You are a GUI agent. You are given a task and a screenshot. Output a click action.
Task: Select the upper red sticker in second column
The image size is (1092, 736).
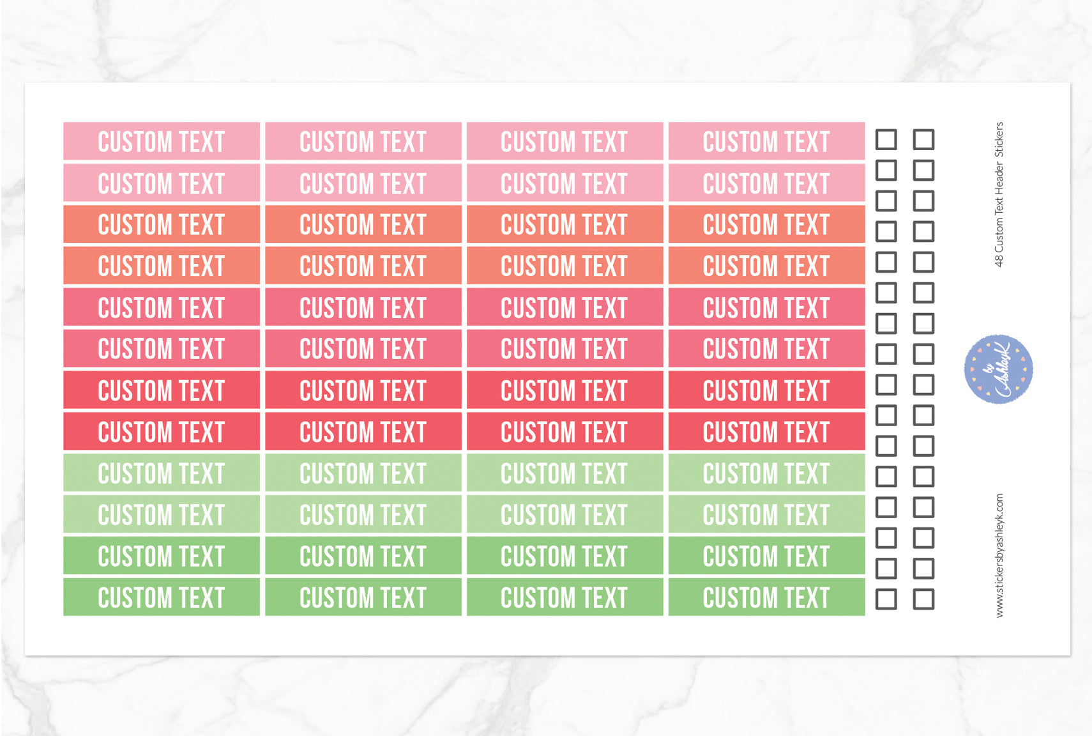point(363,390)
